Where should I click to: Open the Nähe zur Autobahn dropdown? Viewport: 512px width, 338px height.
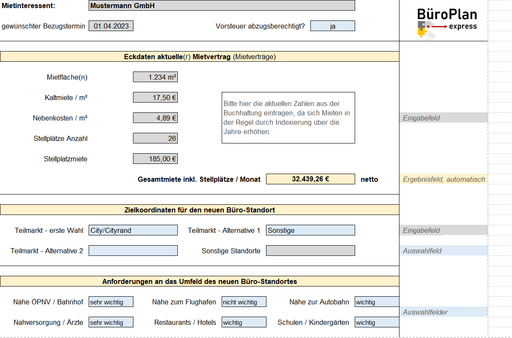point(377,302)
